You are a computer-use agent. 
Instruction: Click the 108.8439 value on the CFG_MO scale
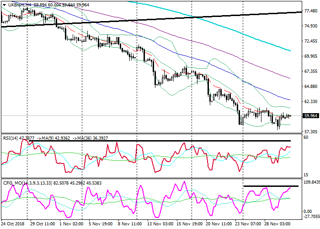[312, 182]
